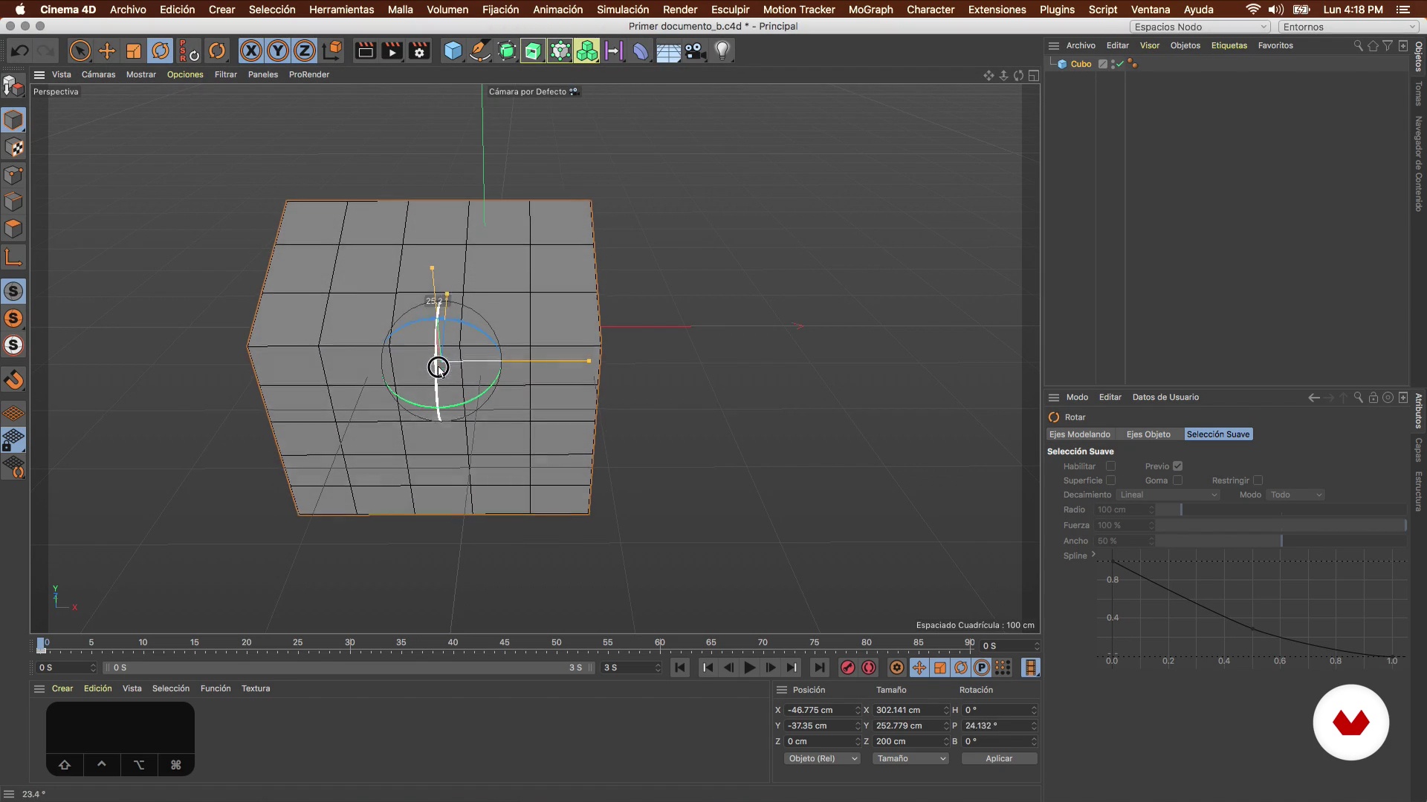Viewport: 1427px width, 802px height.
Task: Open render settings clapperboard with gear
Action: click(420, 51)
